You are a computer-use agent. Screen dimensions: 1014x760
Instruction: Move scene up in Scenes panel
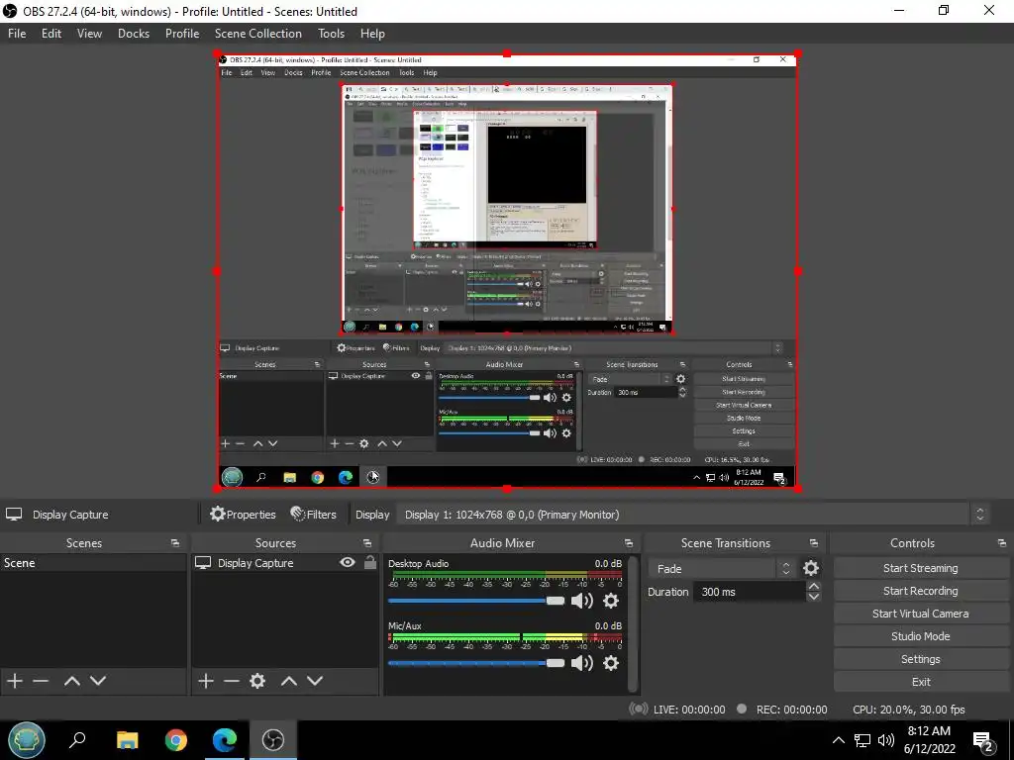71,681
